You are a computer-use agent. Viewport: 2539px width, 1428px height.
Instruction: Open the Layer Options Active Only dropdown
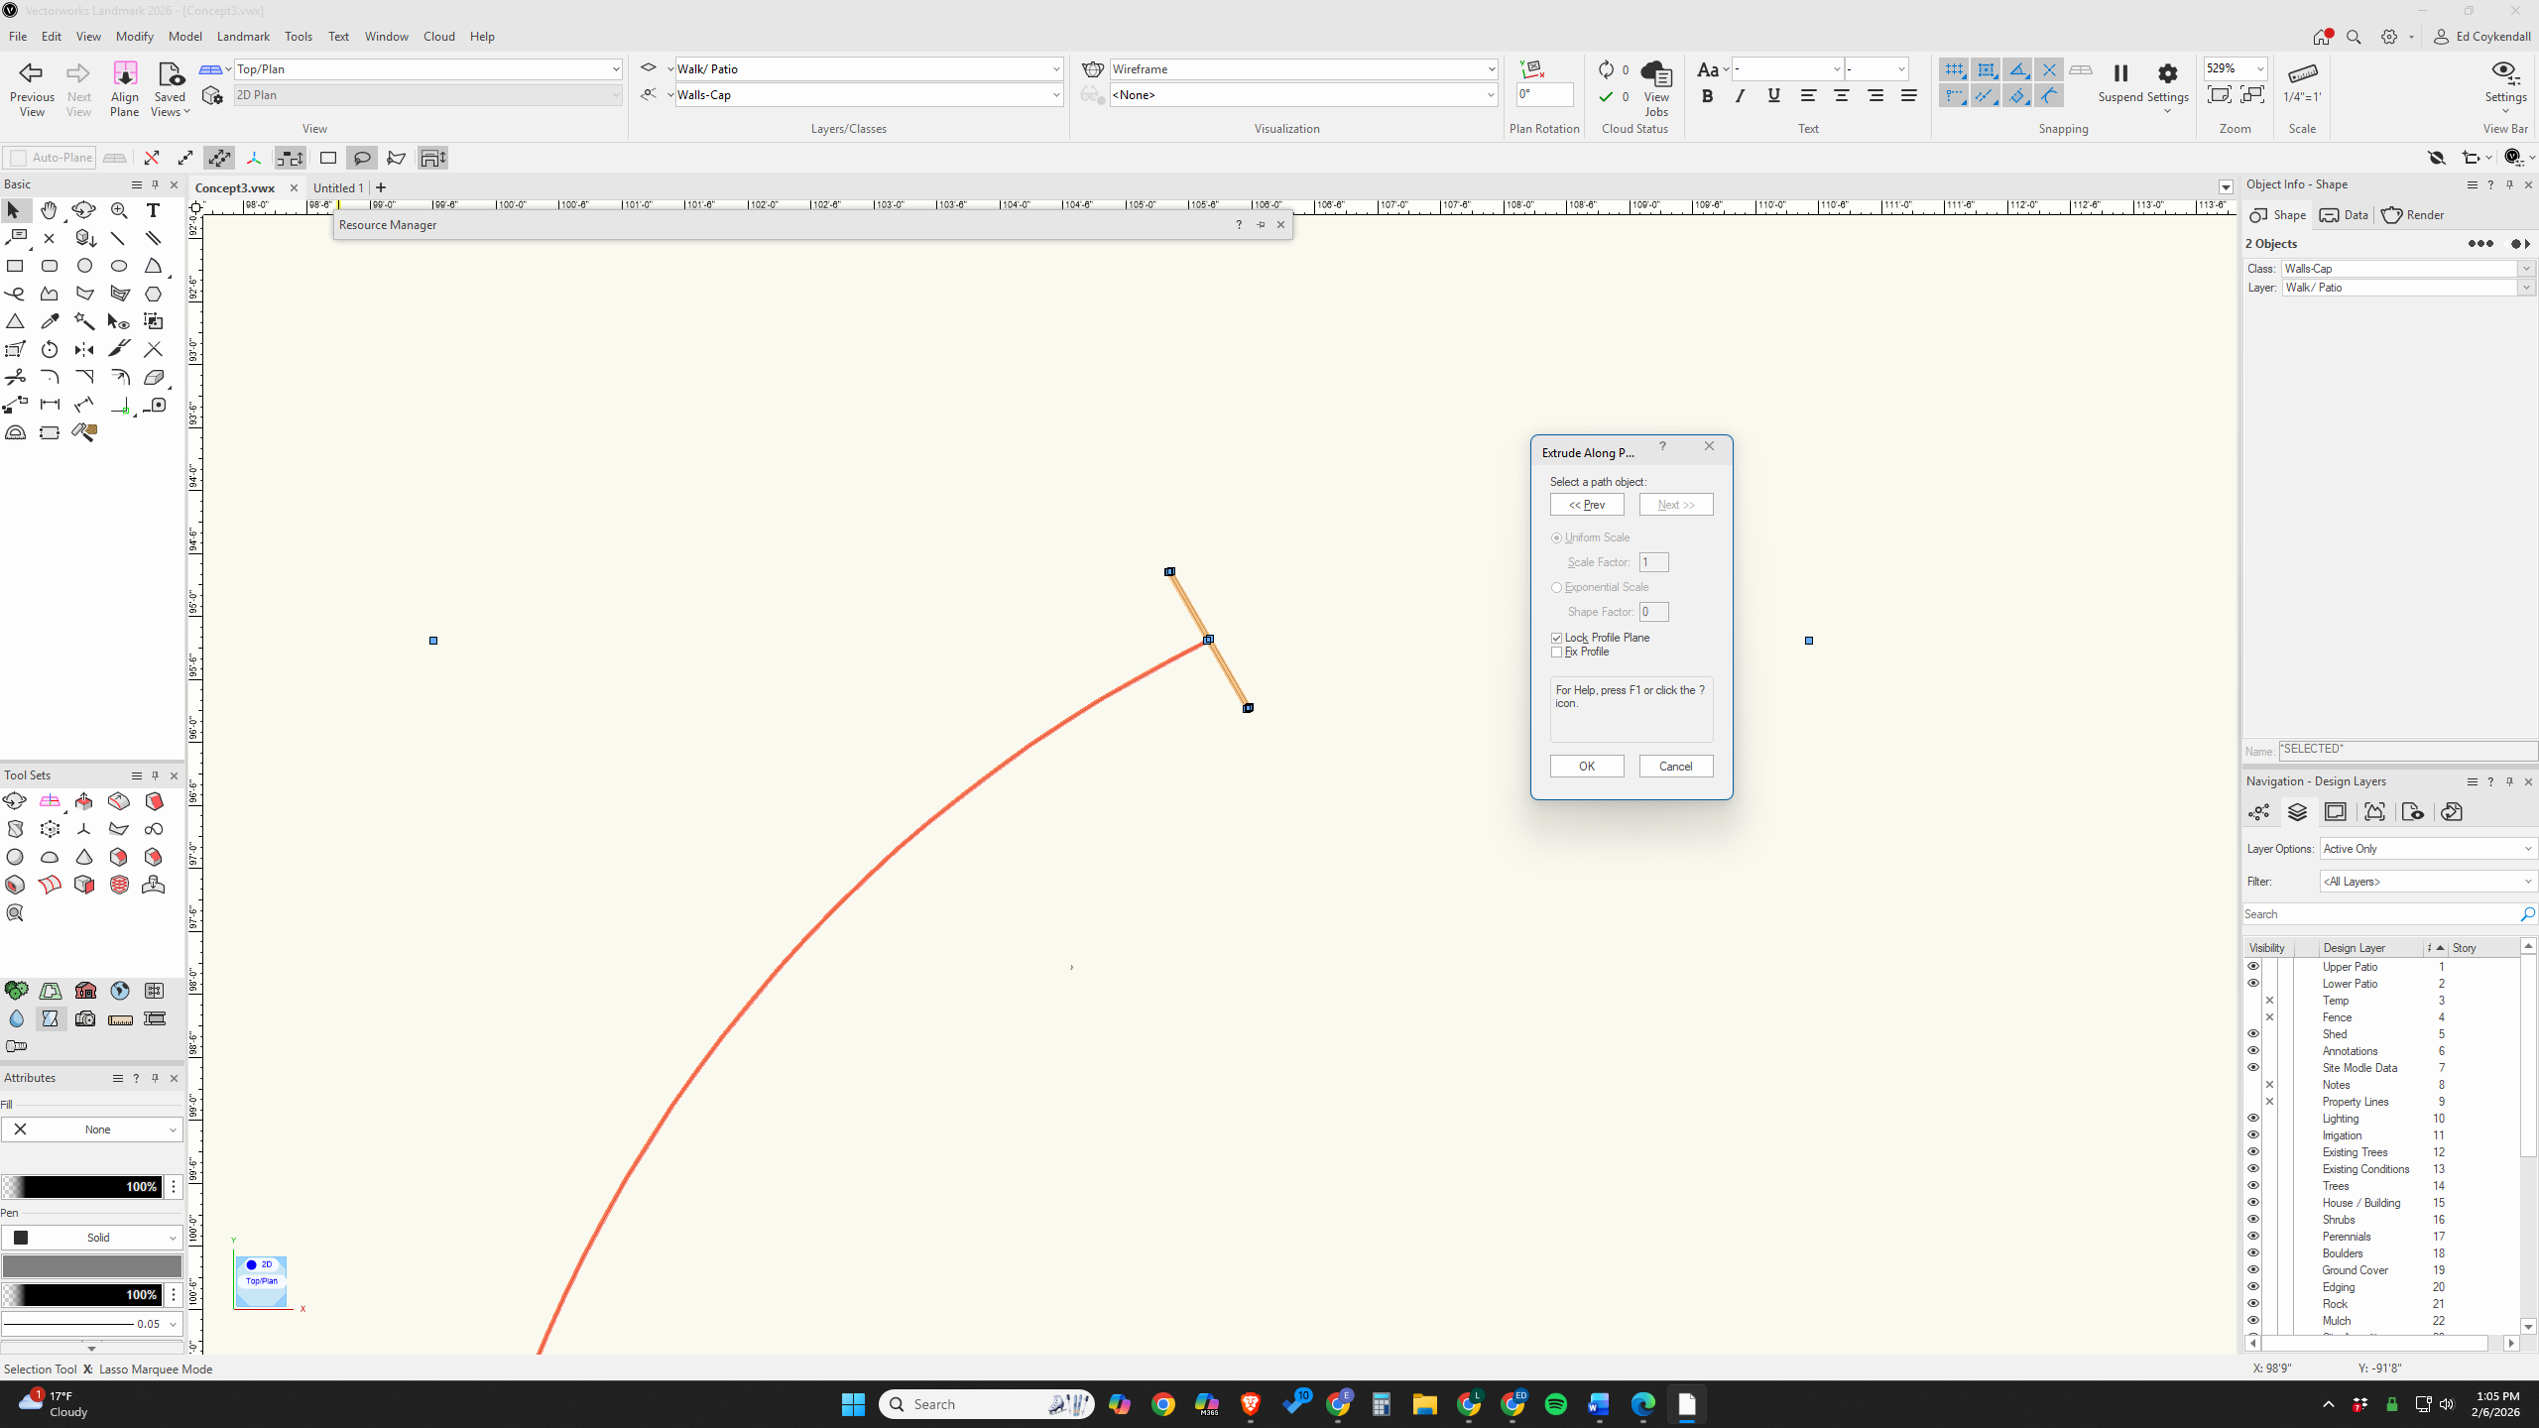click(x=2427, y=849)
